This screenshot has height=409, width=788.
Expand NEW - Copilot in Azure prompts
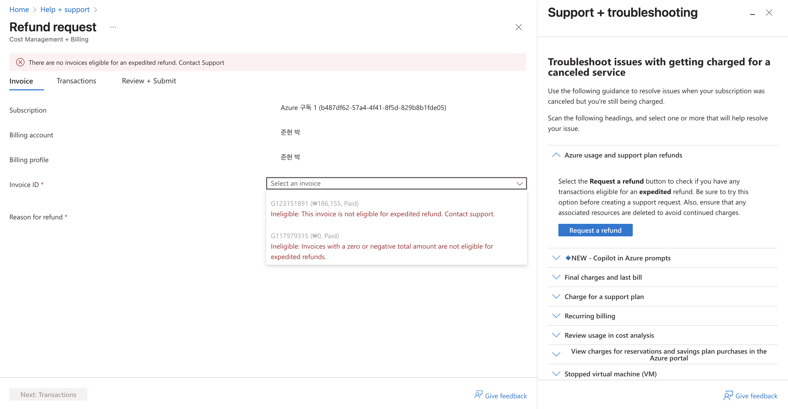click(x=556, y=258)
